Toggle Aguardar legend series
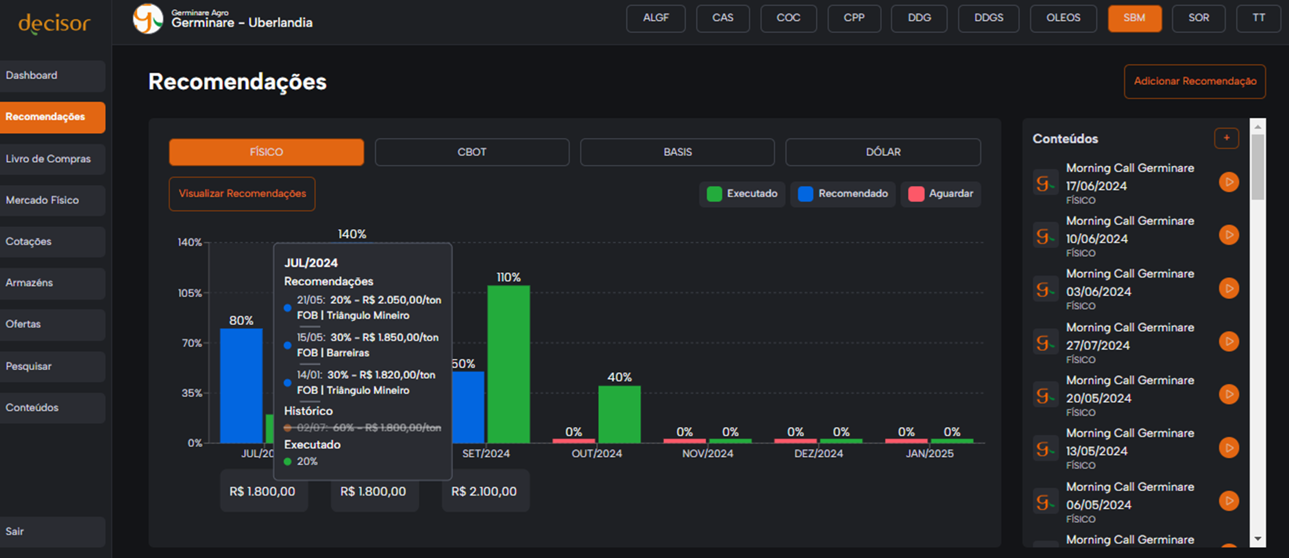Viewport: 1289px width, 558px height. [941, 194]
